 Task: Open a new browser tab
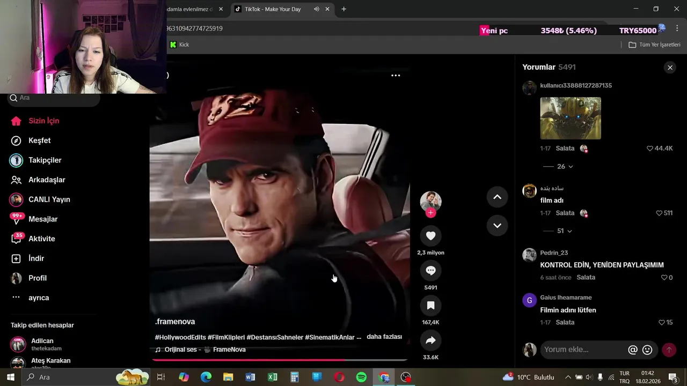pyautogui.click(x=343, y=9)
